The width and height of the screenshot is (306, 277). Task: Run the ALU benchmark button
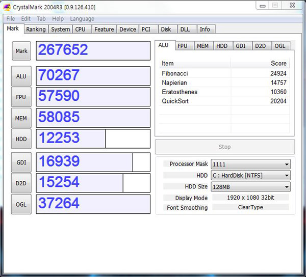21,76
